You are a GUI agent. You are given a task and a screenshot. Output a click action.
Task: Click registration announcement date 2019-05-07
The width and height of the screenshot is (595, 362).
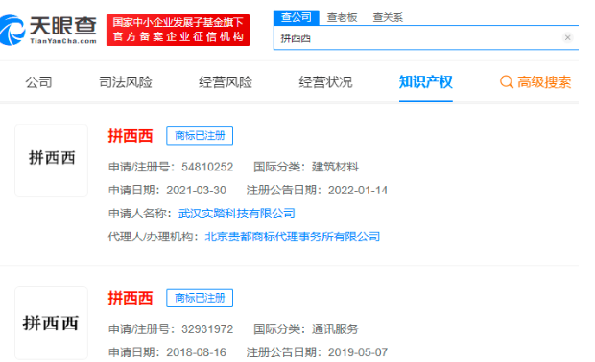point(358,352)
